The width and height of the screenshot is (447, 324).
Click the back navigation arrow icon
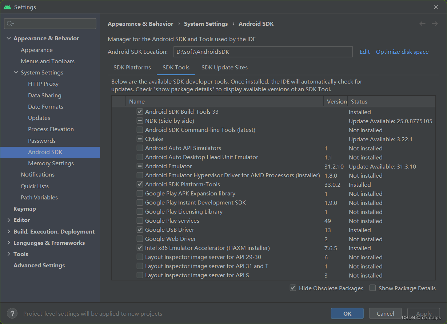tap(422, 24)
